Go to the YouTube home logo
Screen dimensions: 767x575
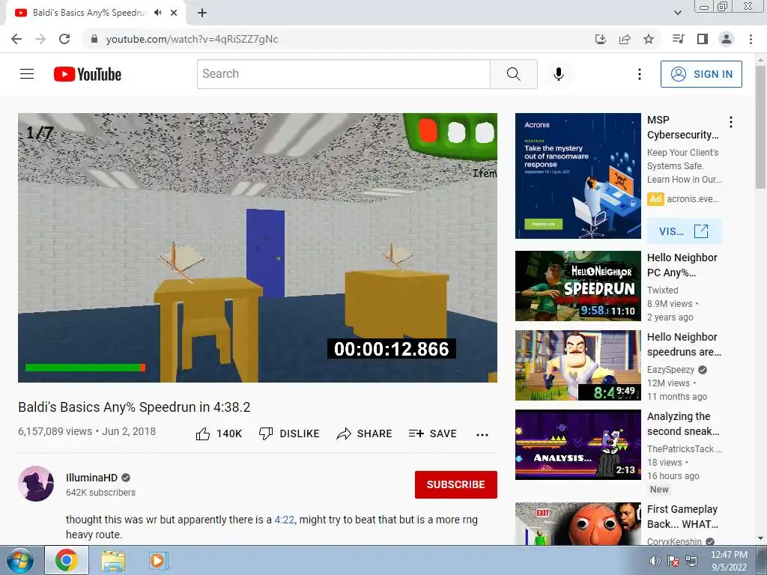tap(88, 74)
